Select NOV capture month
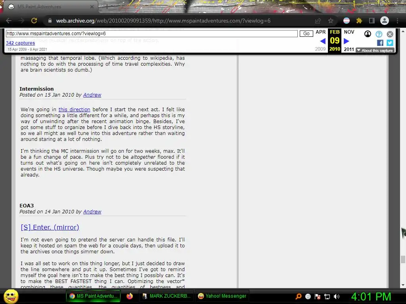The height and width of the screenshot is (304, 406). tap(349, 32)
